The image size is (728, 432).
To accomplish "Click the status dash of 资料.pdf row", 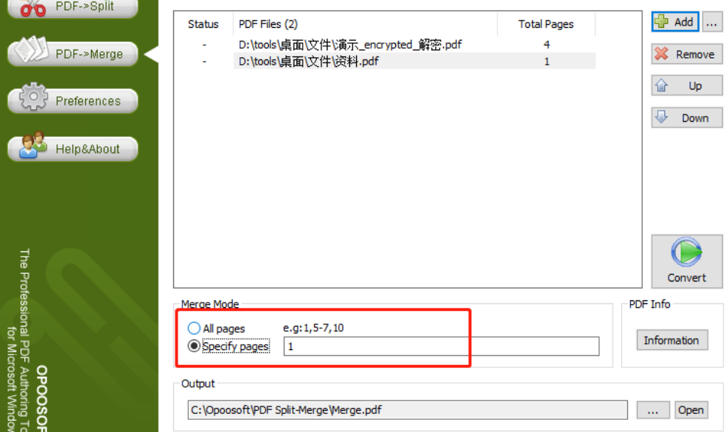I will coord(204,61).
